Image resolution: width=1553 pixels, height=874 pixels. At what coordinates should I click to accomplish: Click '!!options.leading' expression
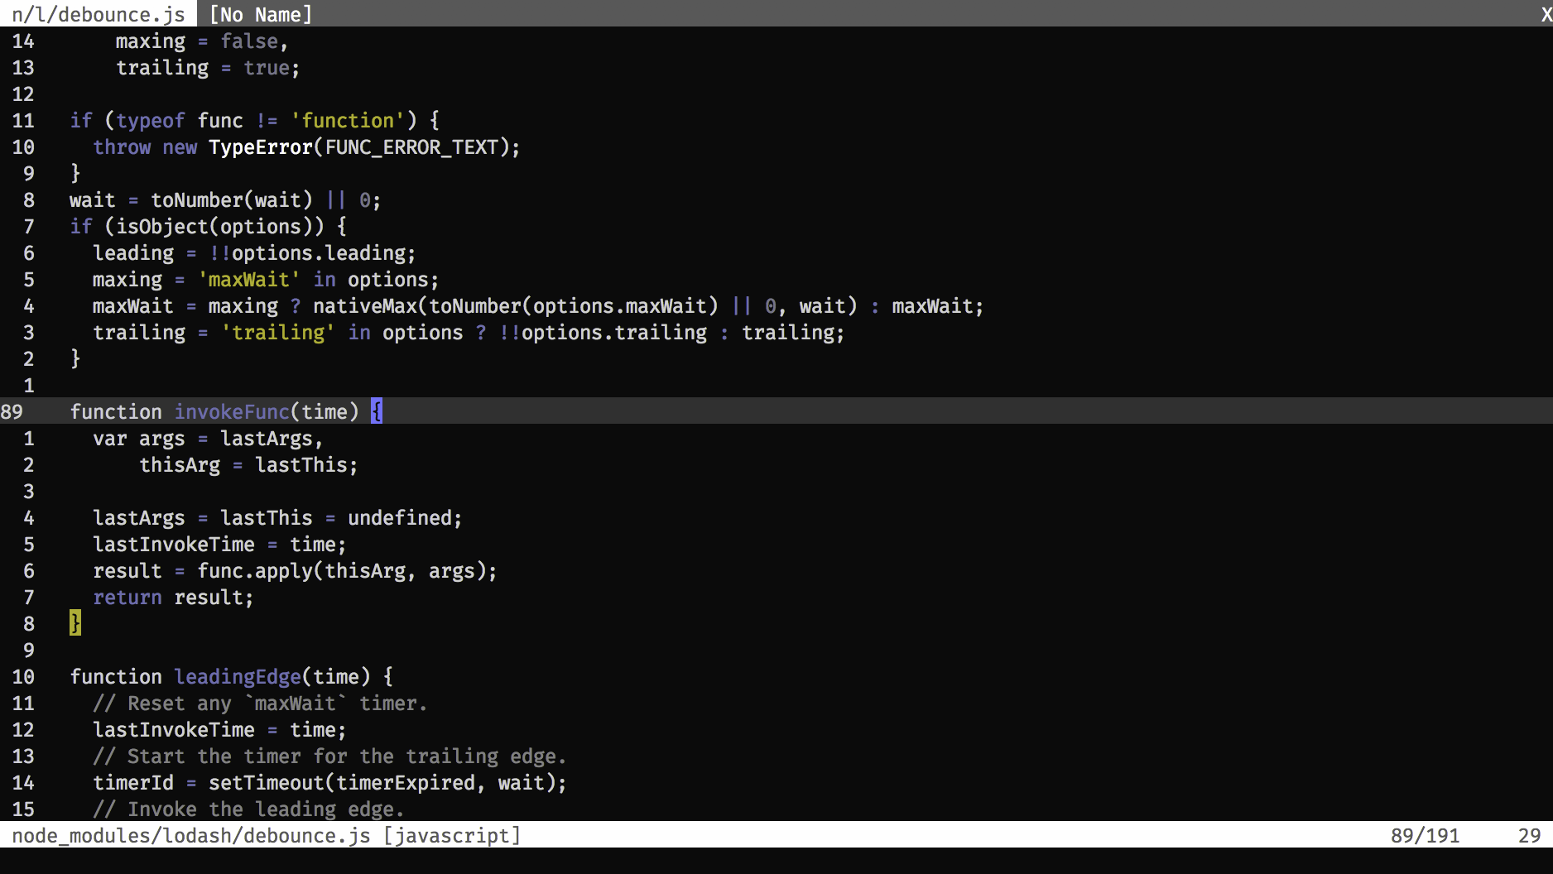tap(307, 252)
